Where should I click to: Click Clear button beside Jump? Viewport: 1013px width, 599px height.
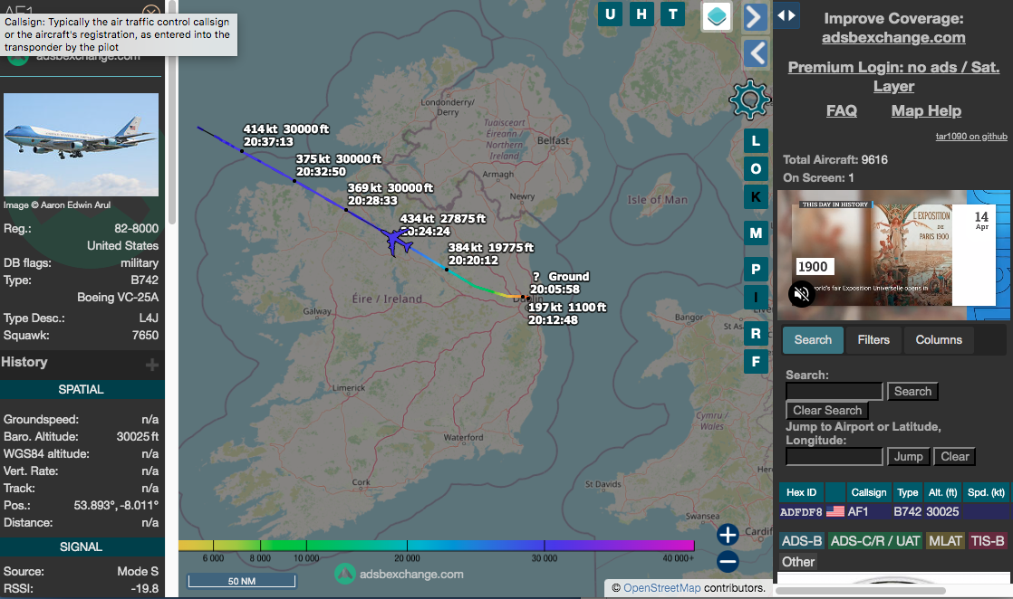(x=954, y=456)
